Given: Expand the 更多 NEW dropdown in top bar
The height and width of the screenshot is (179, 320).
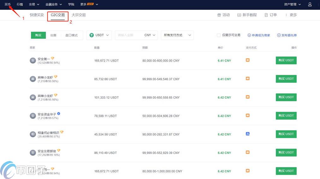Looking at the screenshot, I should 89,4.
